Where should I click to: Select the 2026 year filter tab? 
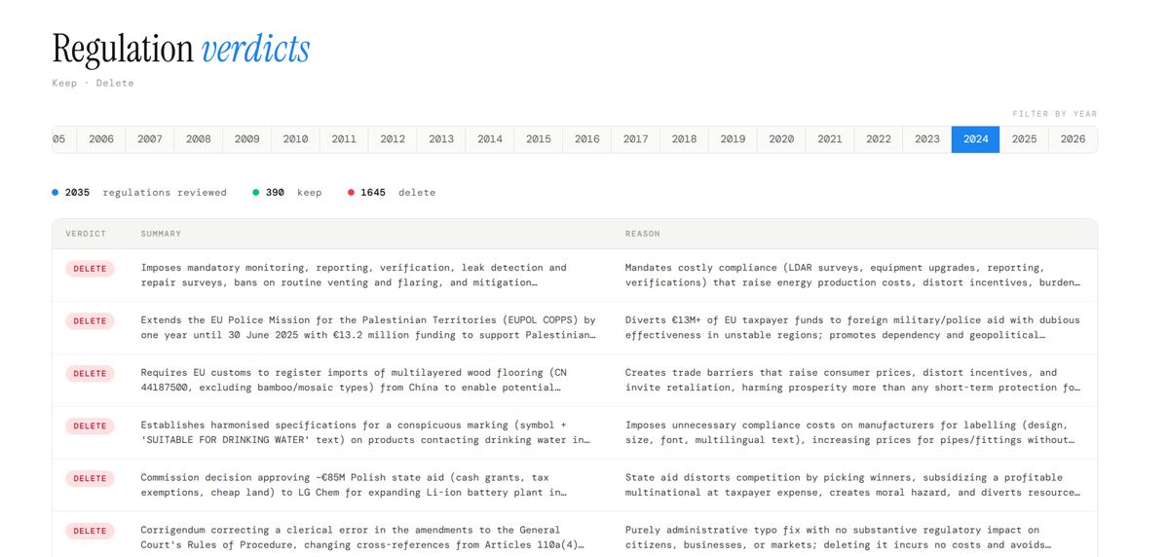coord(1073,139)
